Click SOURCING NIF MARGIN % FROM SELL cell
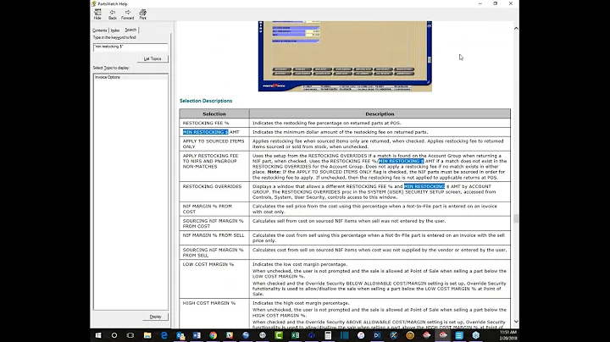 (x=213, y=252)
